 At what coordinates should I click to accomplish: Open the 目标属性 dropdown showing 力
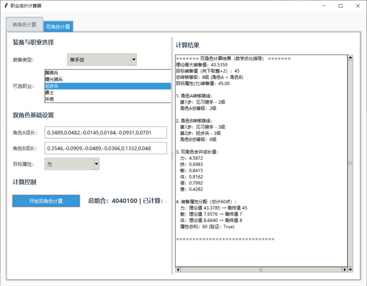point(72,164)
